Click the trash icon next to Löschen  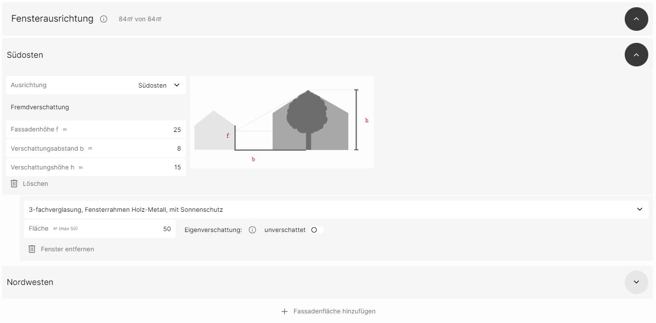tap(14, 183)
